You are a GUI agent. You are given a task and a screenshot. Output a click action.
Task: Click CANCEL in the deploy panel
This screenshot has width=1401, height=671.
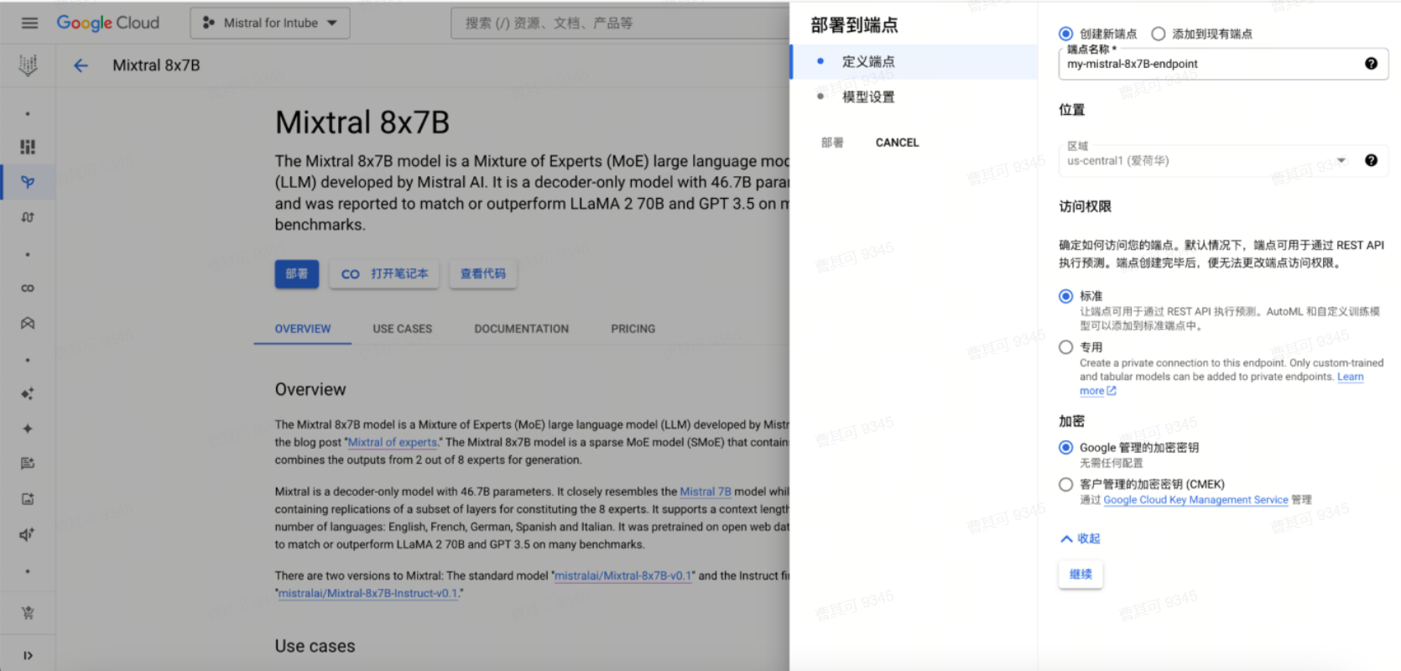[897, 143]
